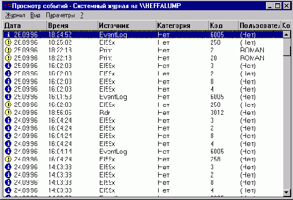Click date 24.09.96 in the Rdr row
This screenshot has height=200, width=293.
click(26, 113)
